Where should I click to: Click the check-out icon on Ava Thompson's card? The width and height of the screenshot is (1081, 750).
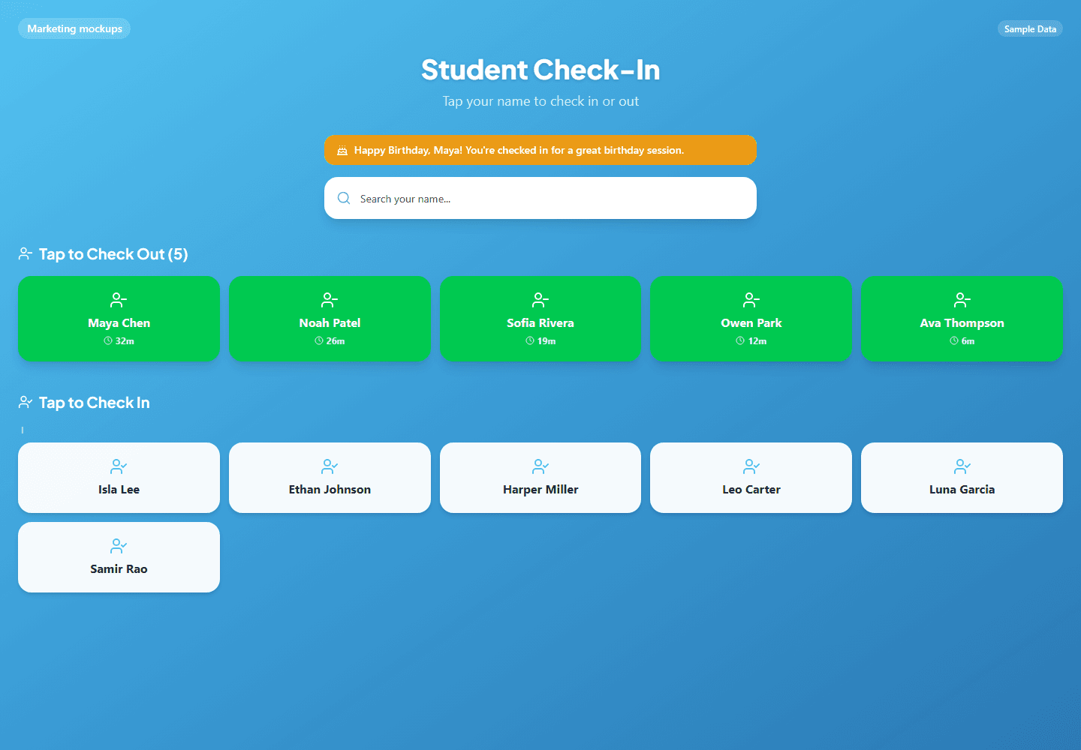pos(962,300)
